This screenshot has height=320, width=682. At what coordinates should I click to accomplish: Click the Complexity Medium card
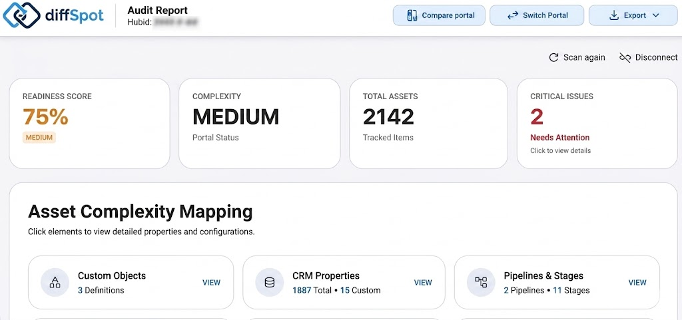(x=260, y=123)
